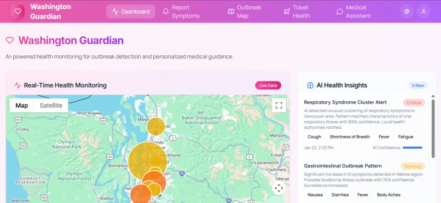Open the Dashboard tab
Viewport: 441px width, 203px height.
pos(131,11)
